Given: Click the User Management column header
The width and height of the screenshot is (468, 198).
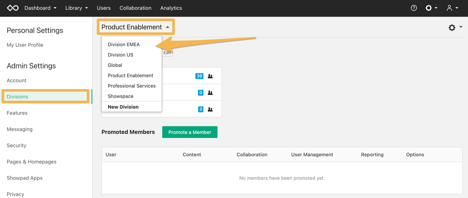Looking at the screenshot, I should 312,155.
